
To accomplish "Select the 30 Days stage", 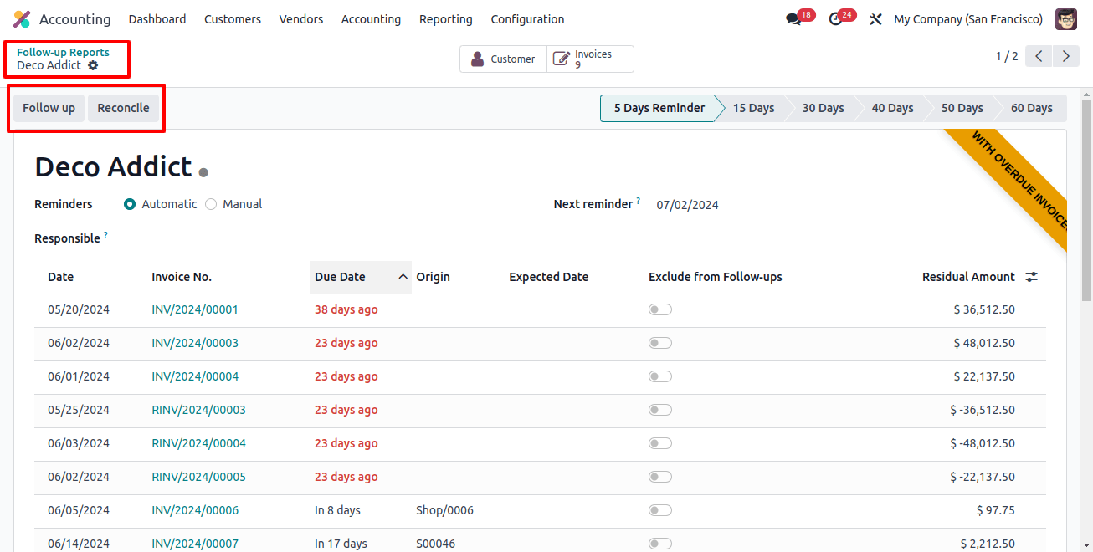I will click(823, 108).
